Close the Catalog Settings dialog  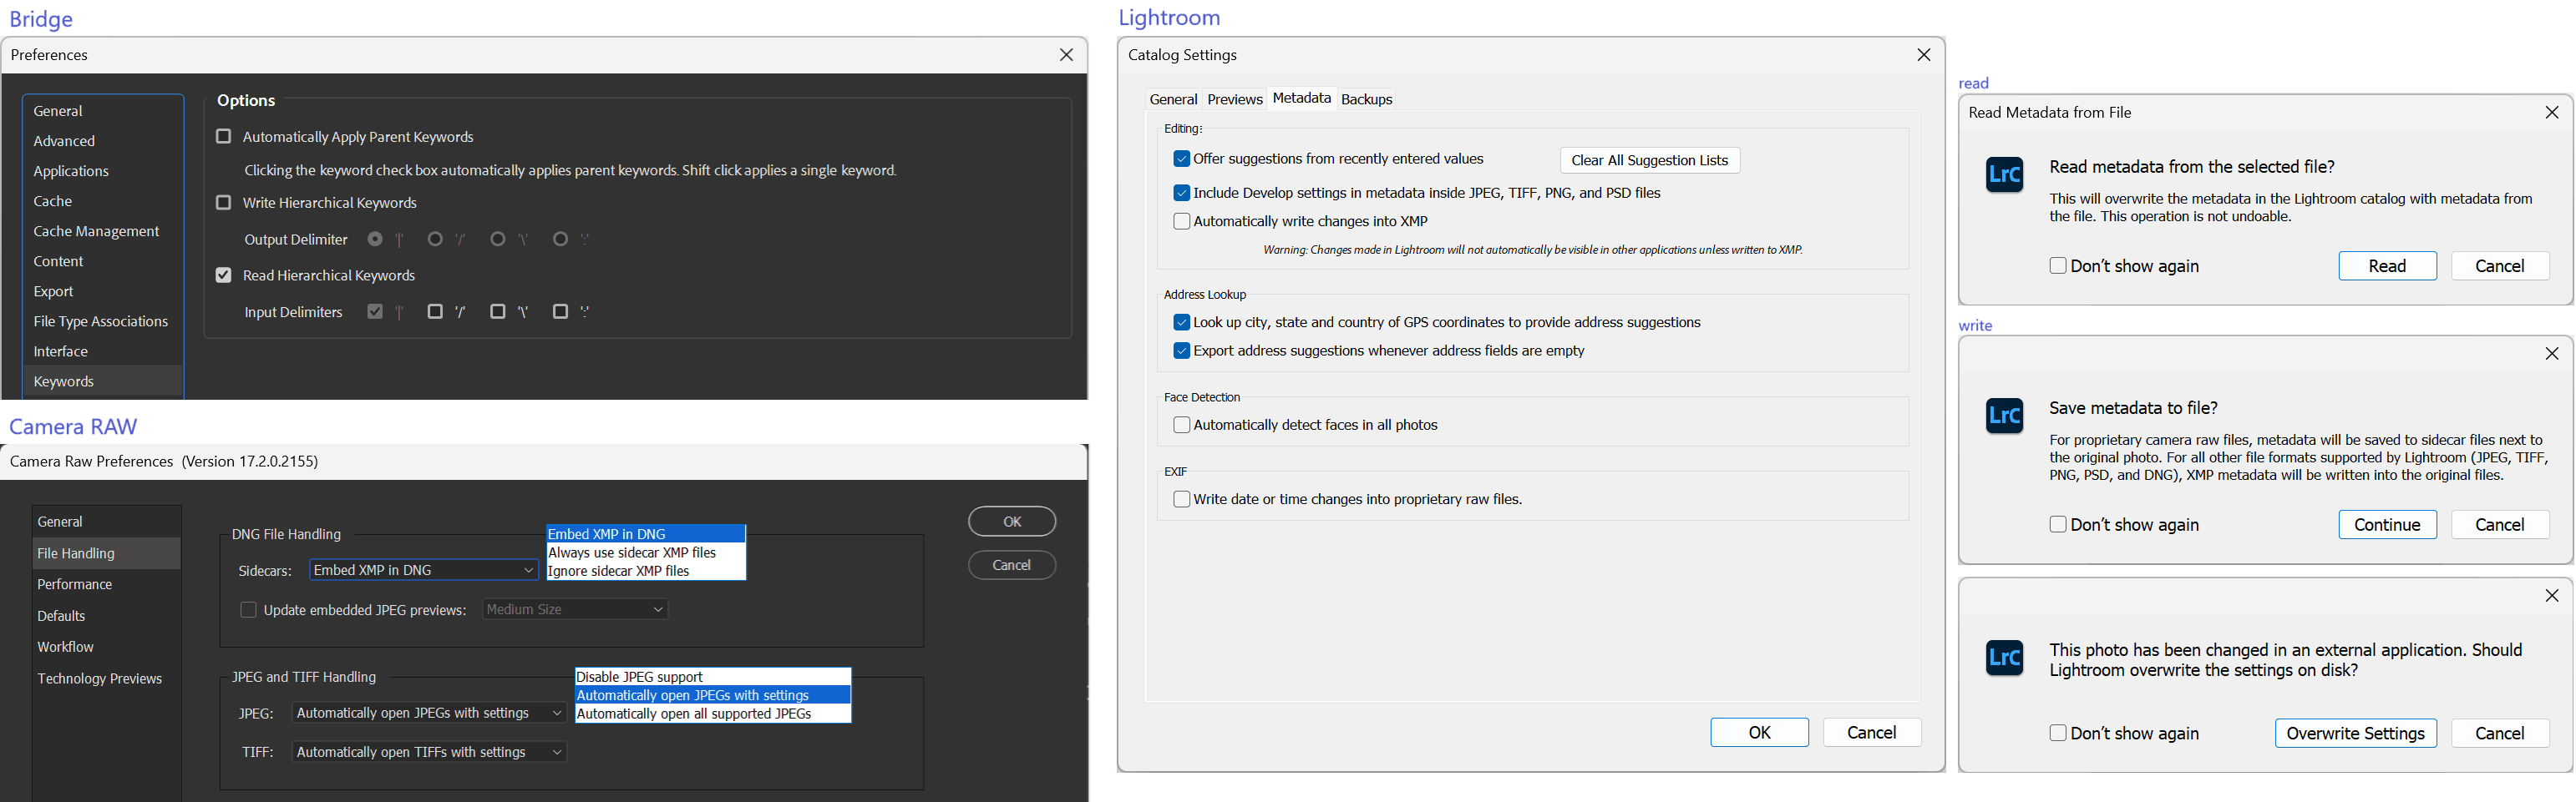(1923, 55)
